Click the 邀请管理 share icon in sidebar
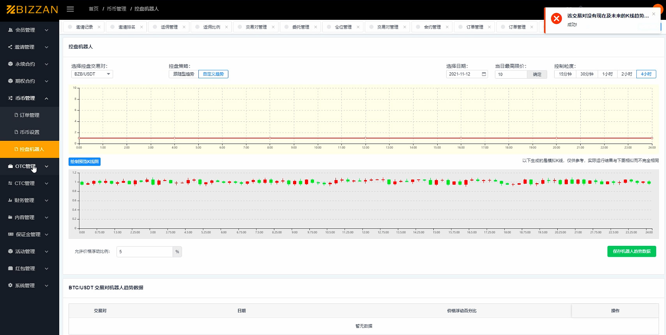Viewport: 666px width, 335px height. click(10, 47)
